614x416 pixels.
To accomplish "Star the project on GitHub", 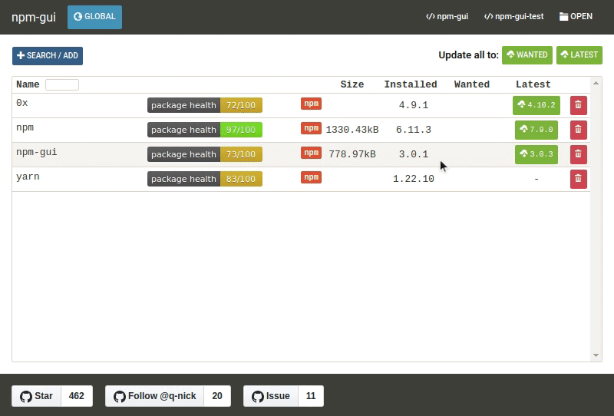I will pos(36,396).
